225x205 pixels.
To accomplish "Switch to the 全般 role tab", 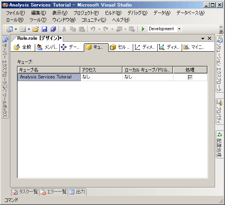I will coord(23,47).
